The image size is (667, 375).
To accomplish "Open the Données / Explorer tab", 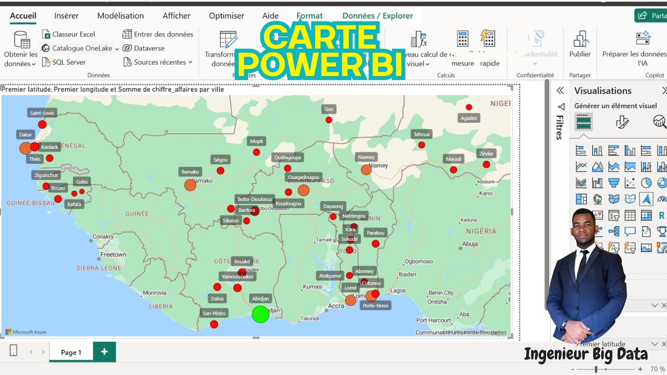I will pyautogui.click(x=378, y=16).
